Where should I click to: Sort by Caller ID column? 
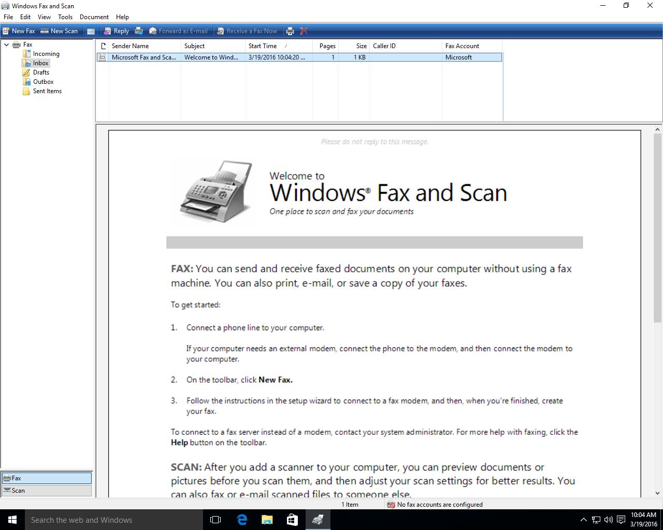coord(406,46)
